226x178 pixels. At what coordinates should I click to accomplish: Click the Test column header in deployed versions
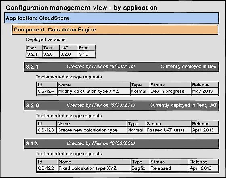[51, 48]
